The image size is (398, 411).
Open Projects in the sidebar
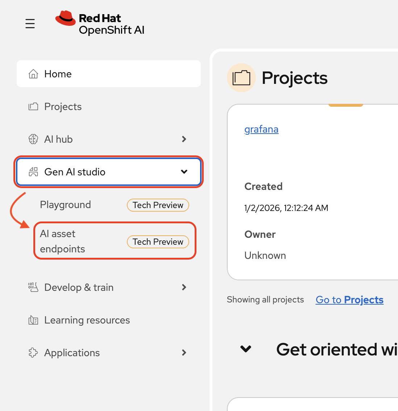[109, 106]
